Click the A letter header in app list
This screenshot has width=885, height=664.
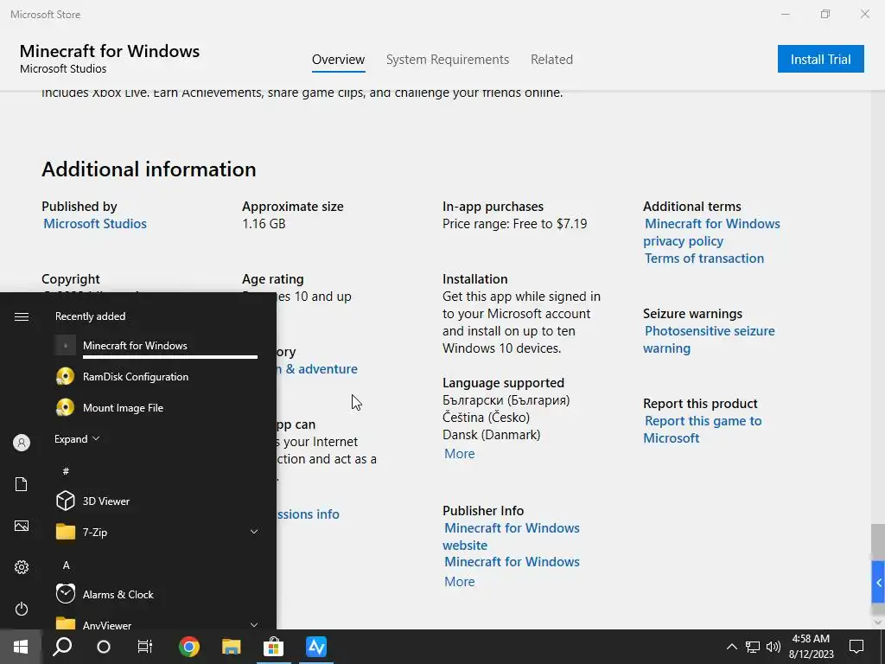coord(66,565)
